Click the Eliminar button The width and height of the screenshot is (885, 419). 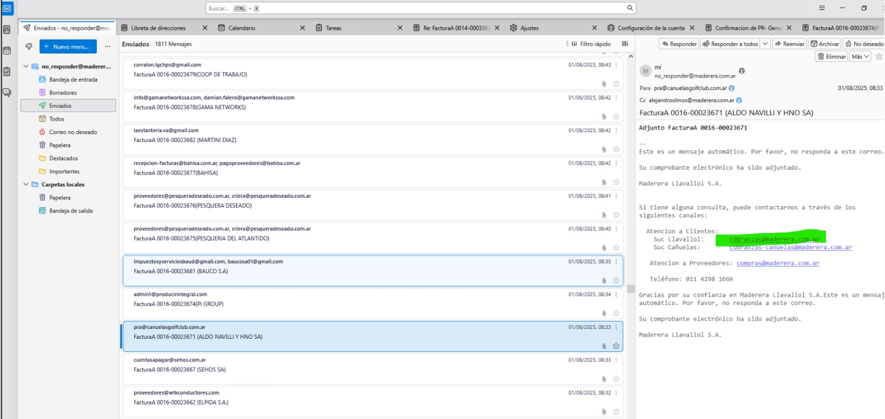pos(832,56)
